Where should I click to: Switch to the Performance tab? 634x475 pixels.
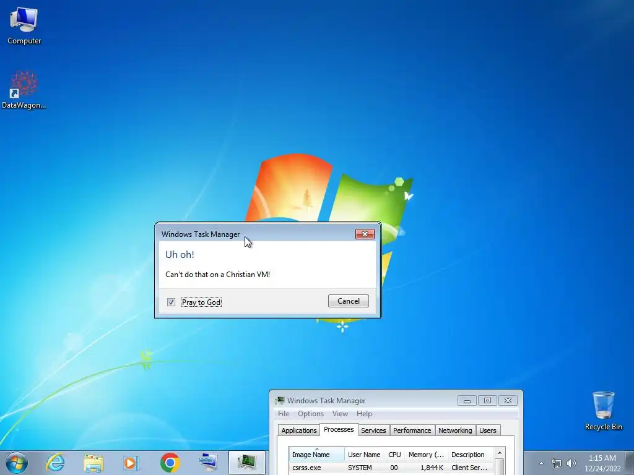[x=412, y=430]
